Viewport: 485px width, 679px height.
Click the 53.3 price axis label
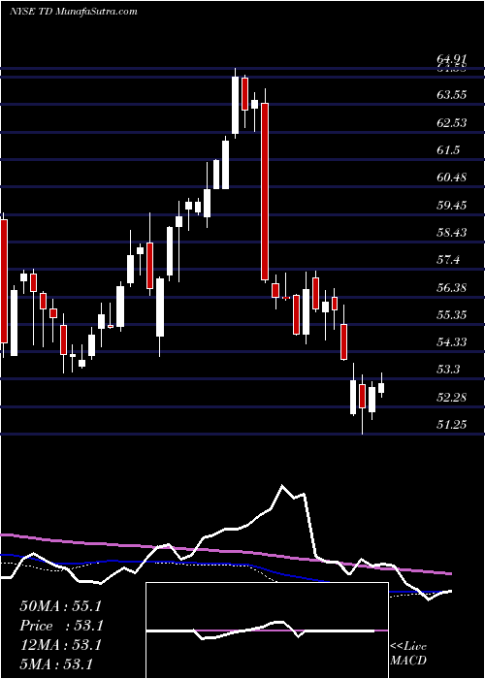448,370
